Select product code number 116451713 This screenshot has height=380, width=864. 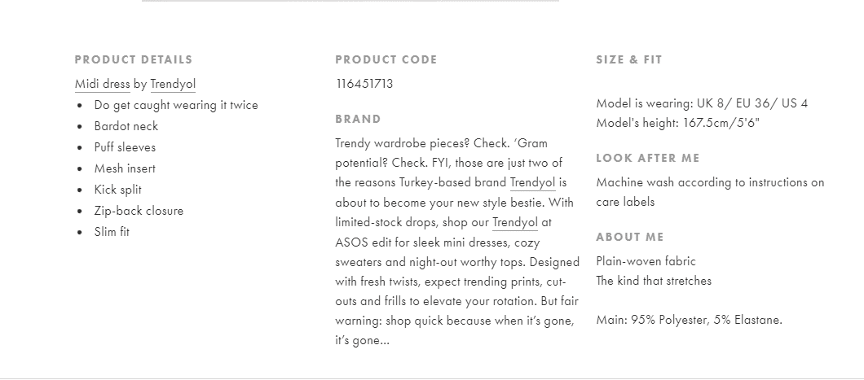click(364, 84)
